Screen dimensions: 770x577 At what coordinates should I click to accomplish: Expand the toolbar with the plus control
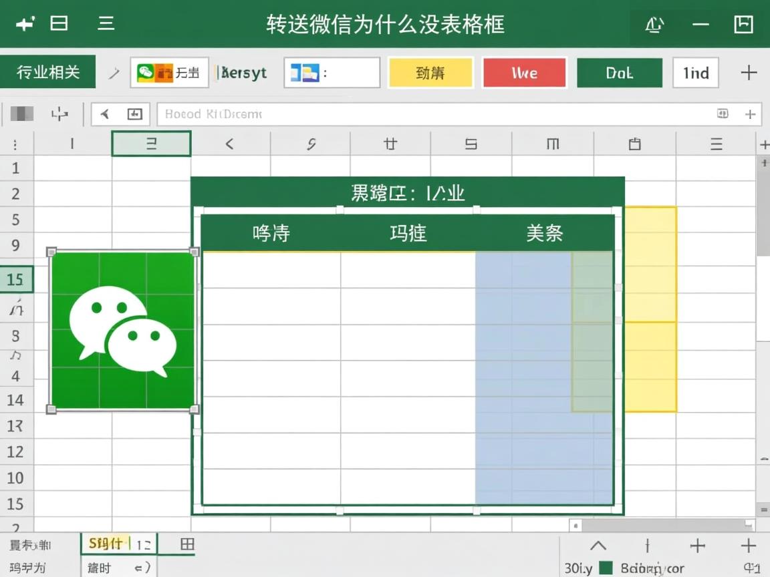[x=749, y=73]
